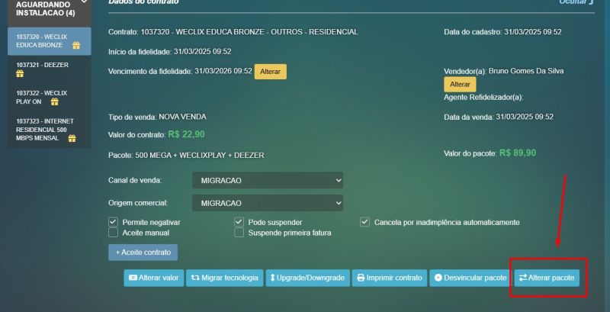Image resolution: width=610 pixels, height=312 pixels.
Task: Enable the Aceite manual checkbox
Action: (x=114, y=233)
